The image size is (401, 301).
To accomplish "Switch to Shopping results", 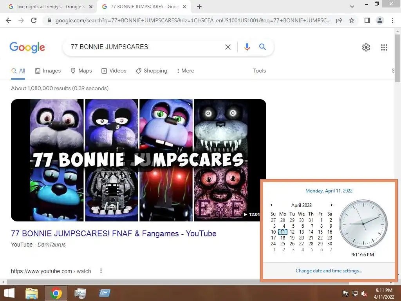I will [x=152, y=71].
